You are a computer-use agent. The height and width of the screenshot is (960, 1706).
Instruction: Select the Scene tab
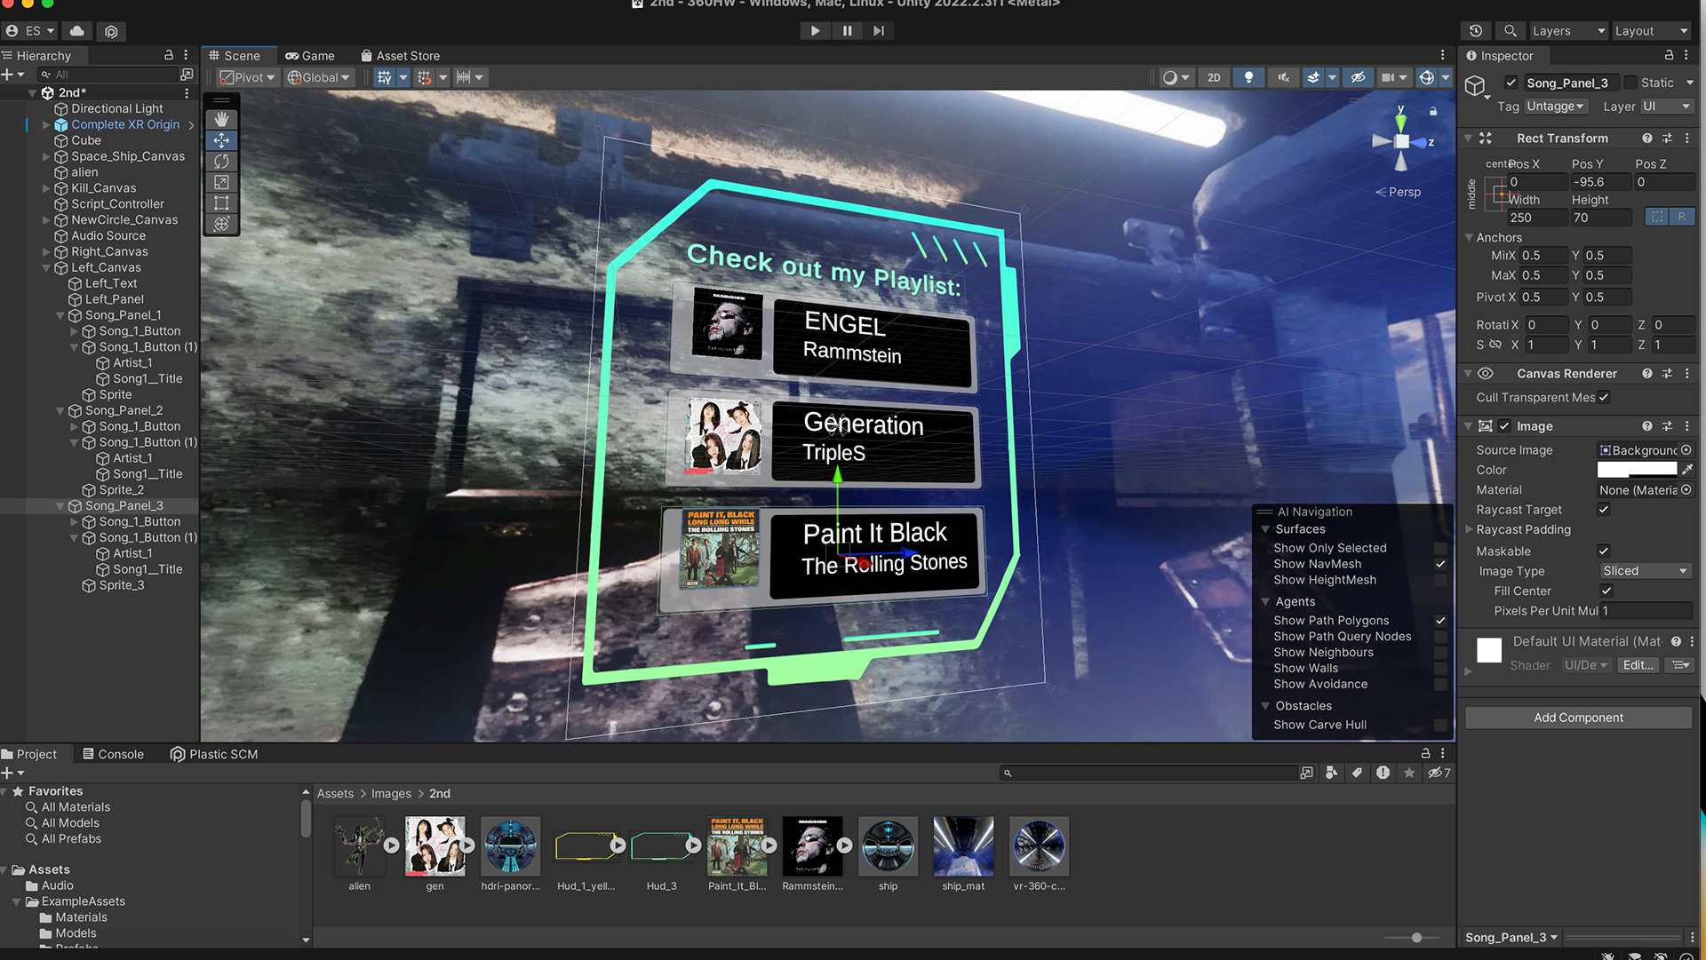pyautogui.click(x=235, y=56)
